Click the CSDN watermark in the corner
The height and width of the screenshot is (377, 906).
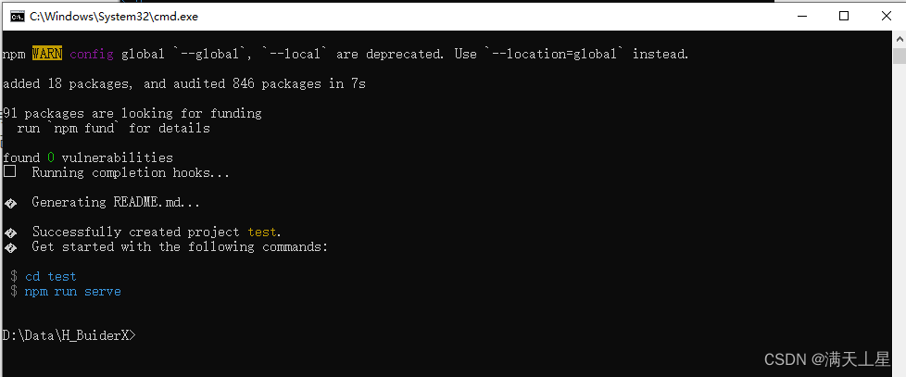point(827,359)
